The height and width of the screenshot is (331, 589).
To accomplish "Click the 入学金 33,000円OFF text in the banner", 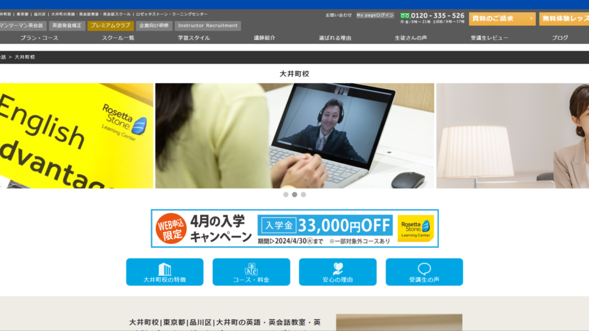I will pos(326,225).
